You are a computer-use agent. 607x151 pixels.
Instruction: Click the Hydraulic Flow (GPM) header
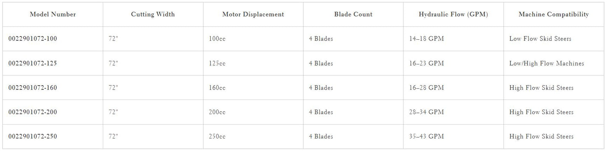[x=454, y=14]
